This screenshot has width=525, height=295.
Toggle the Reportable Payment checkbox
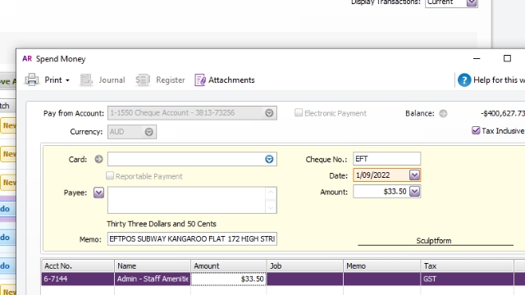coord(110,176)
